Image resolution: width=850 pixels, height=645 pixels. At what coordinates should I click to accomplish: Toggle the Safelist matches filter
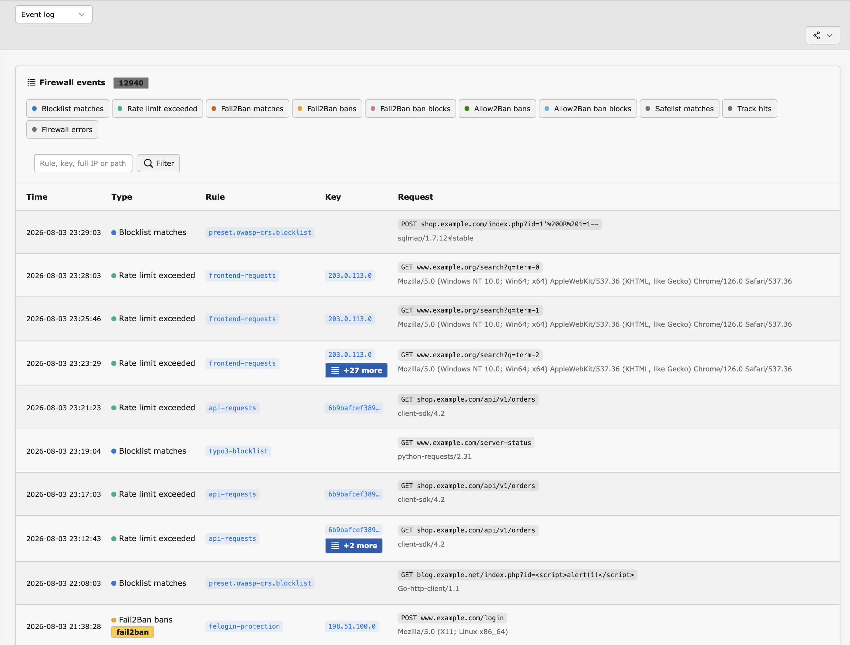[679, 109]
